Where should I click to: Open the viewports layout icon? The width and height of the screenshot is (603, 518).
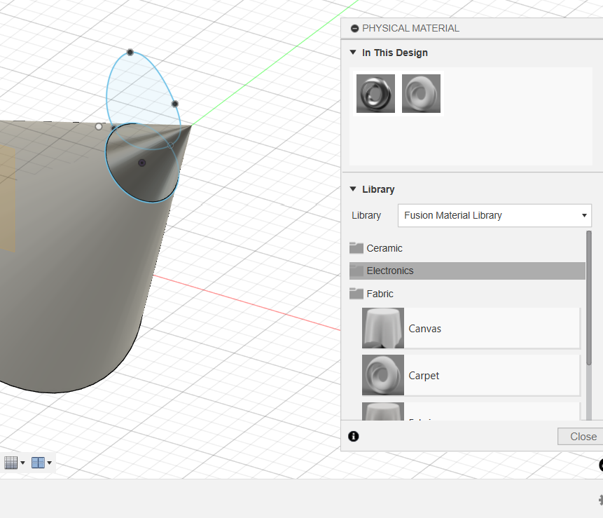(x=38, y=463)
